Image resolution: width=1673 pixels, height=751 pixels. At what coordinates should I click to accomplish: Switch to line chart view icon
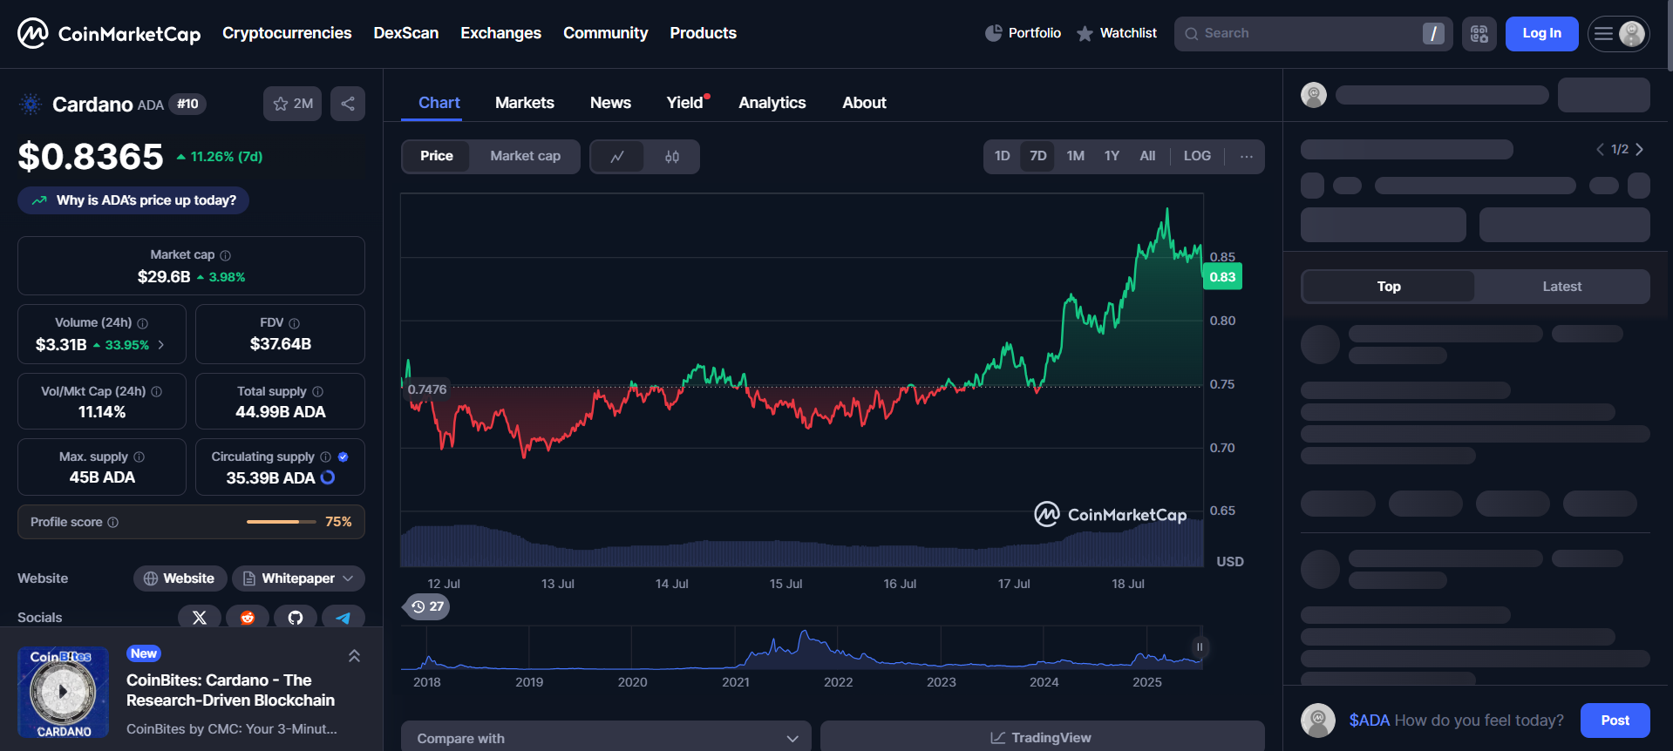pyautogui.click(x=617, y=157)
